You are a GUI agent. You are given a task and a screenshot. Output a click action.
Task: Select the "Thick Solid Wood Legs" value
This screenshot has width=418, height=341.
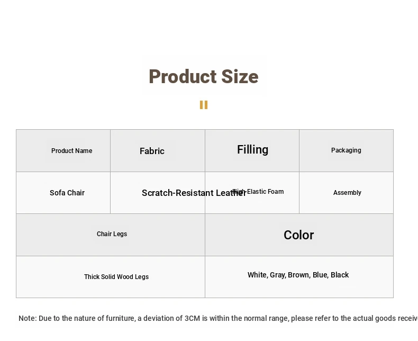pos(116,277)
